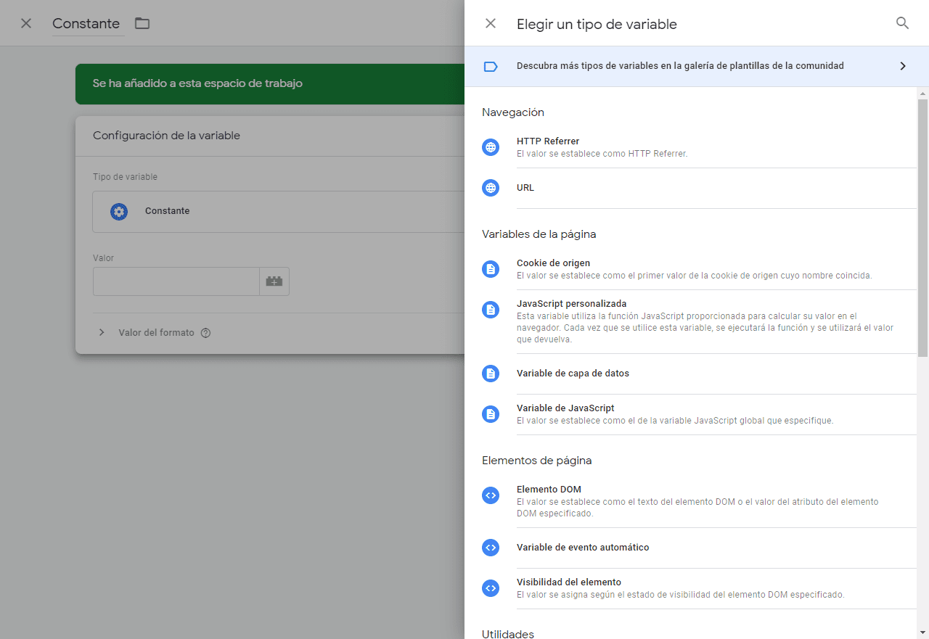Click the Visibilidad del elemento icon

491,588
